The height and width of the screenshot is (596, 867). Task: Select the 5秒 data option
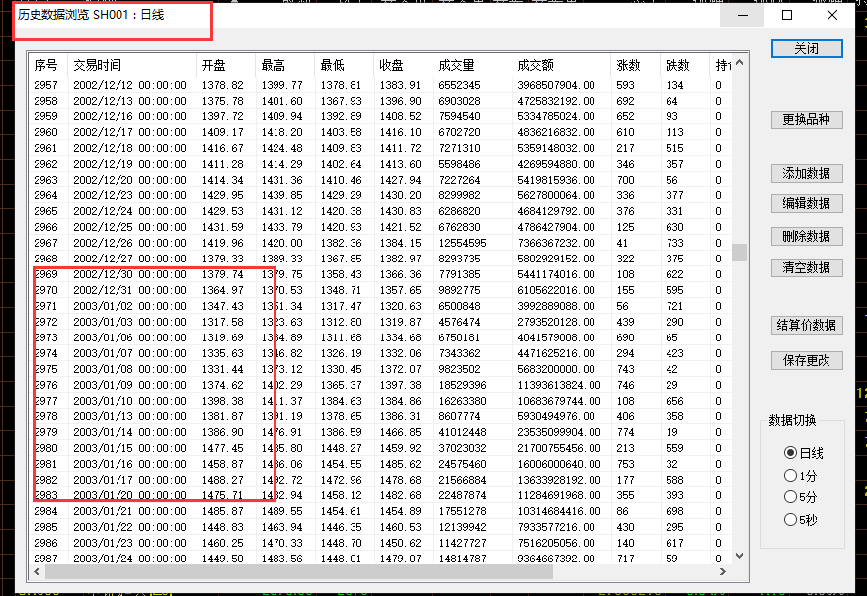(790, 520)
